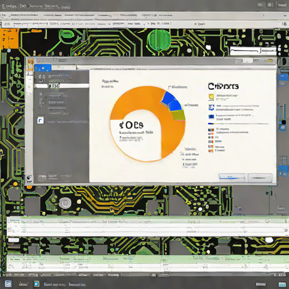
Task: Click the highlighted white field in the dark sidebar
Action: pos(62,86)
